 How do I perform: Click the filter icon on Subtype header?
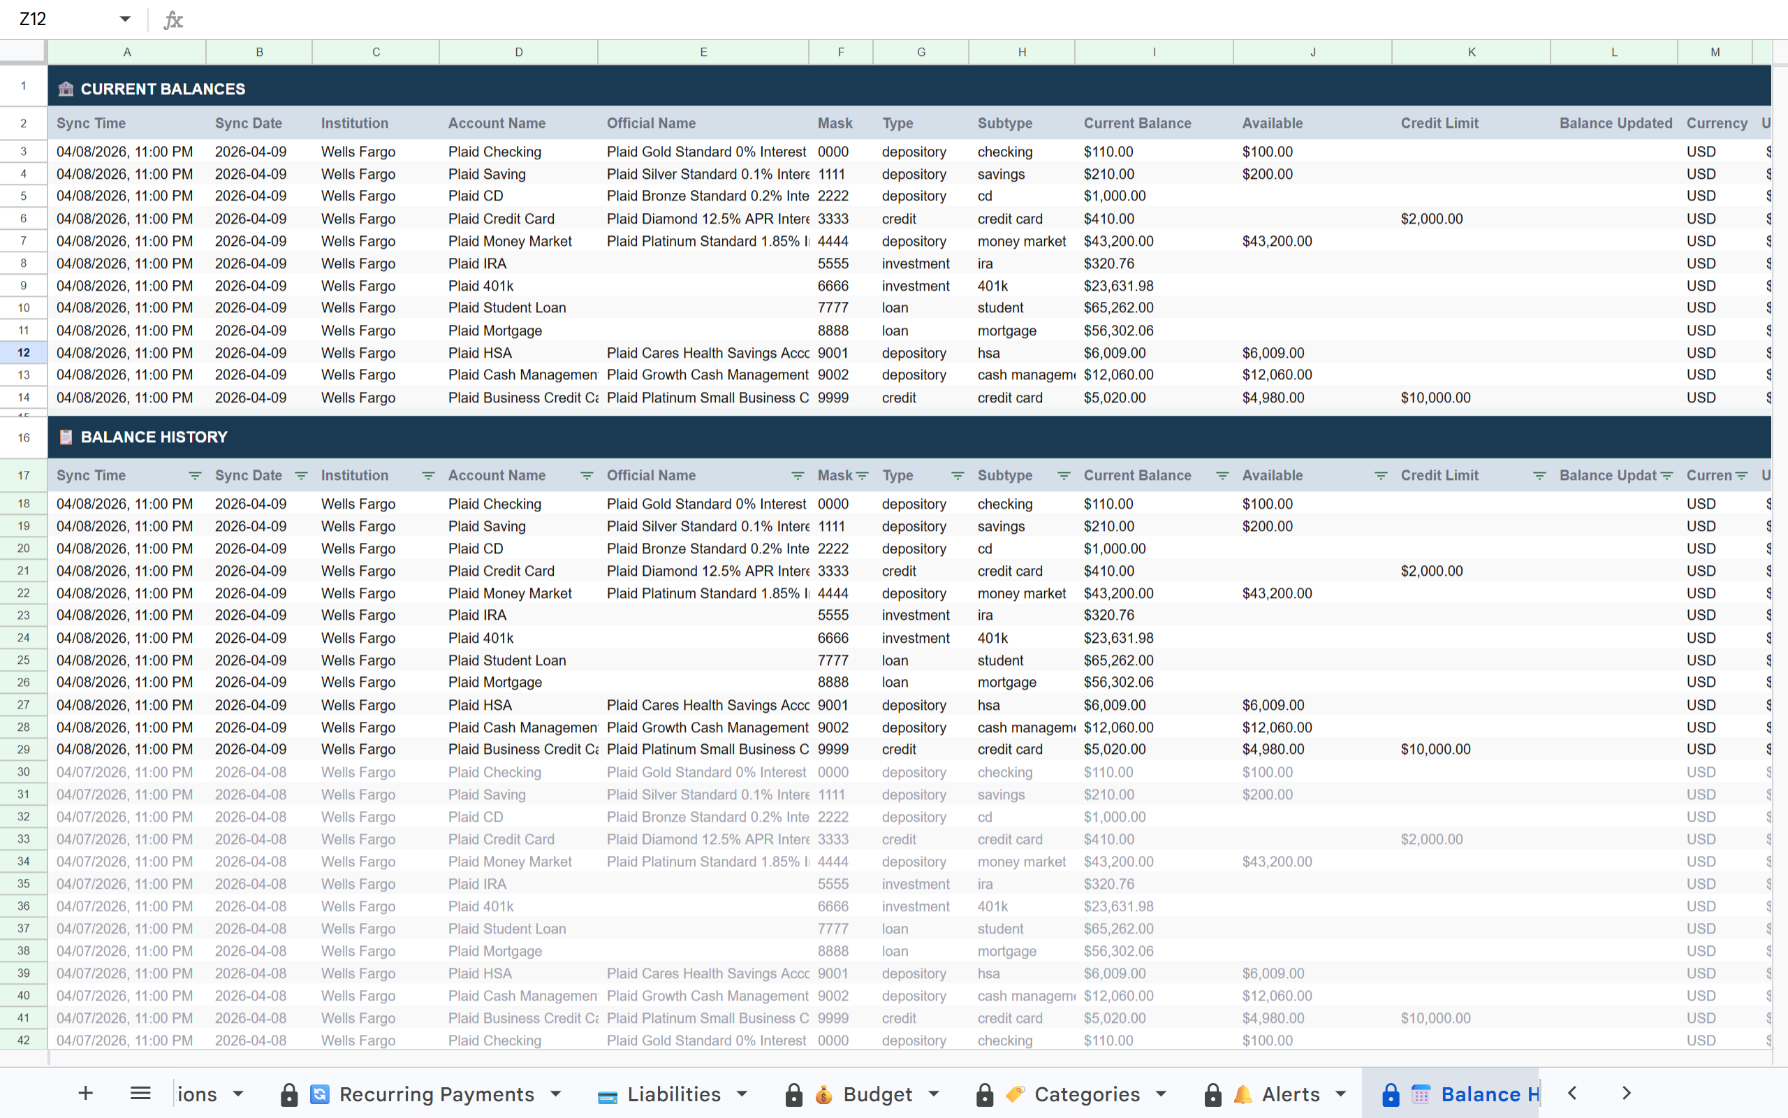pyautogui.click(x=1064, y=475)
